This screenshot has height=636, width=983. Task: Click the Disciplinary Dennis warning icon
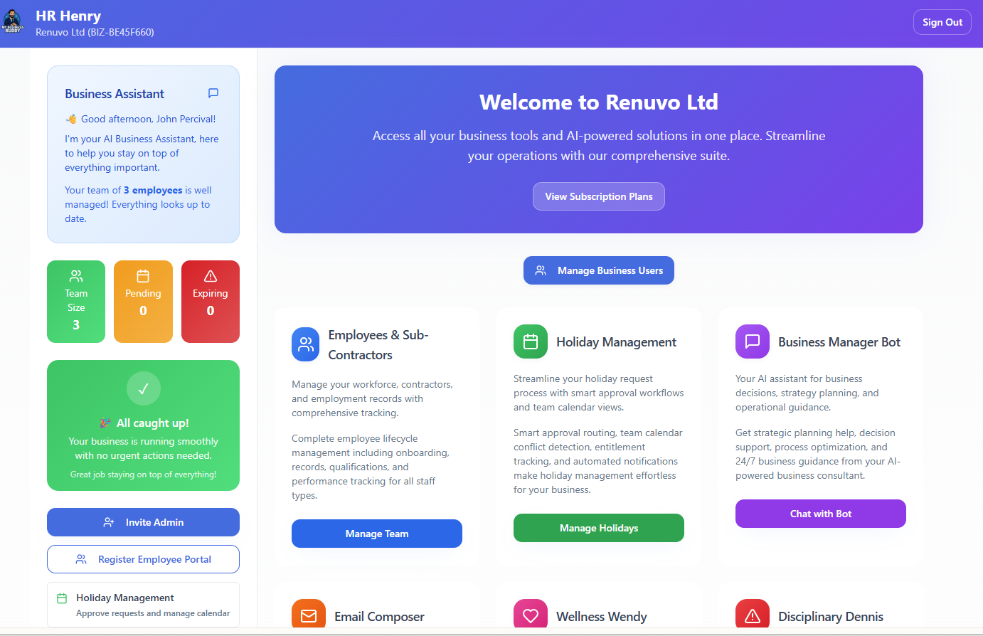pos(752,616)
